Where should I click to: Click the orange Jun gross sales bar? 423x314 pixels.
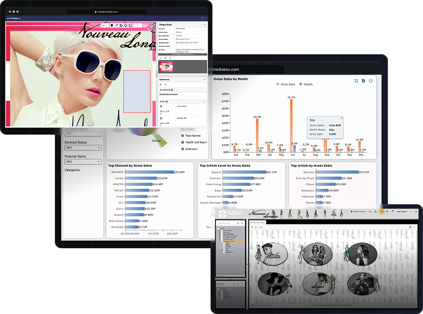pyautogui.click(x=292, y=126)
